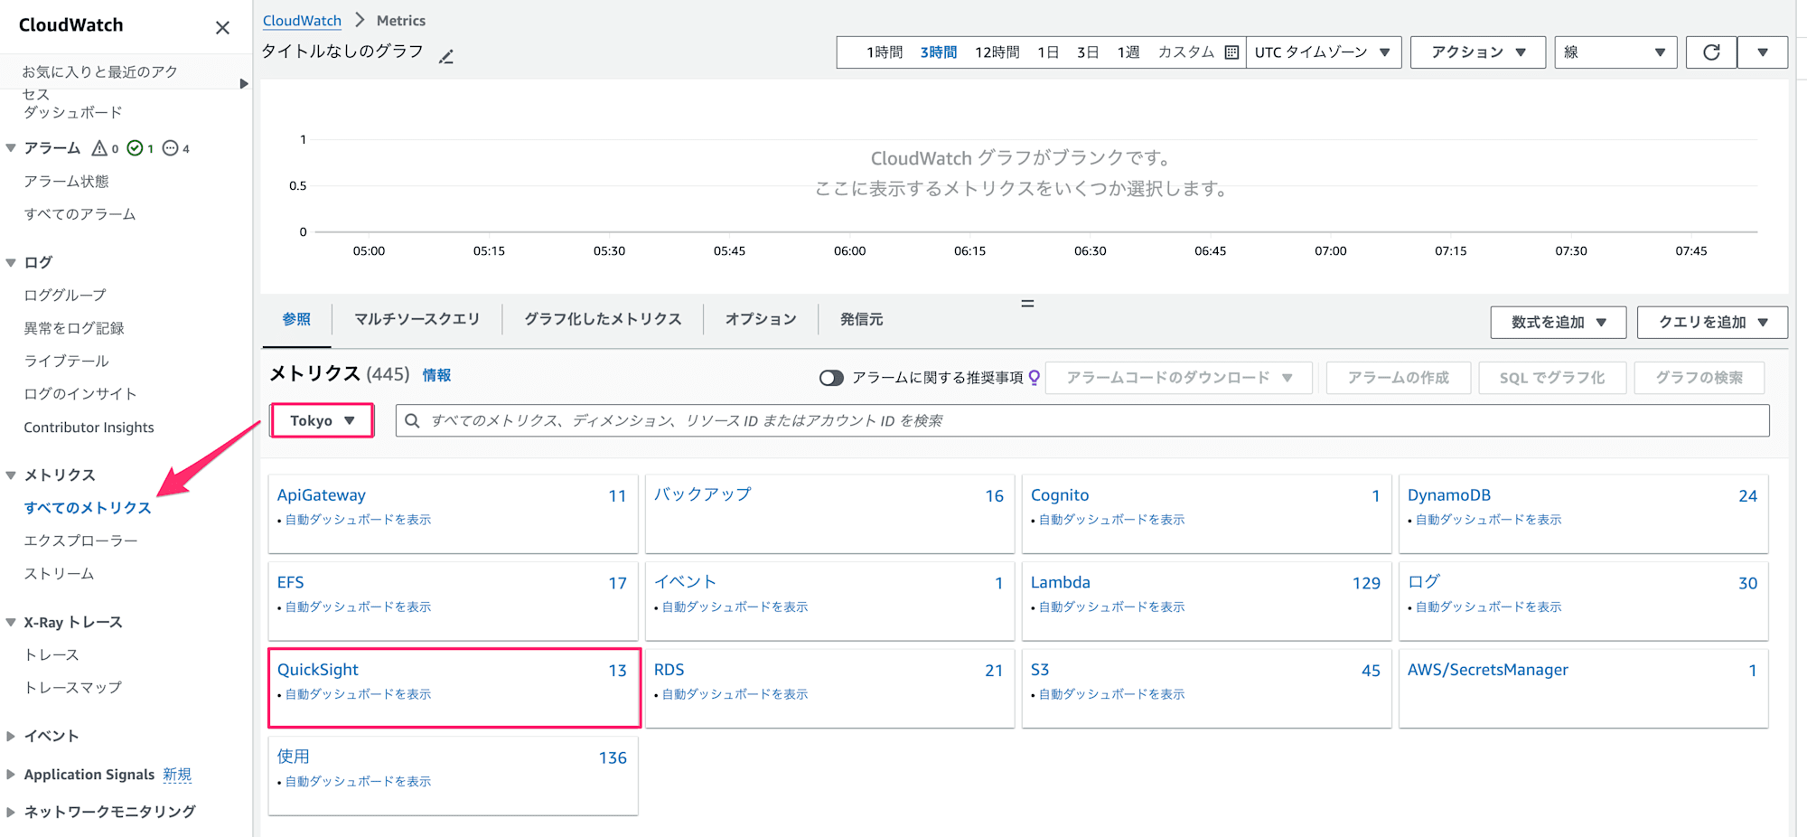Open Tokyo region dropdown
The width and height of the screenshot is (1807, 837).
322,421
